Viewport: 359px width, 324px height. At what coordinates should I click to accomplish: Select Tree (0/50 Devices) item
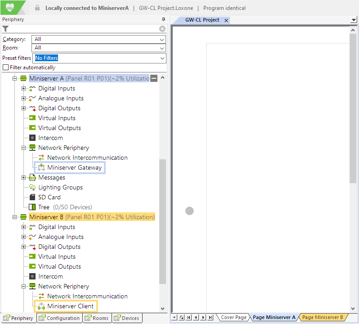[65, 207]
